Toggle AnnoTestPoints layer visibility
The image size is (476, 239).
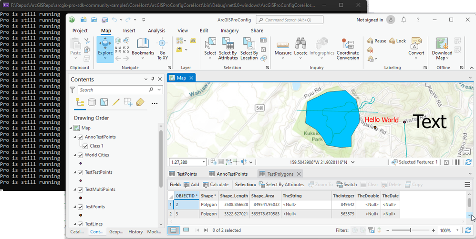point(80,137)
